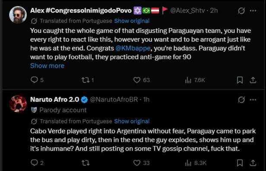
Task: Share Alex's tweet
Action: (253, 80)
